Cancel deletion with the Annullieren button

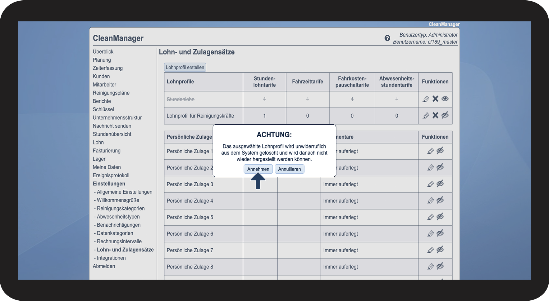point(290,169)
